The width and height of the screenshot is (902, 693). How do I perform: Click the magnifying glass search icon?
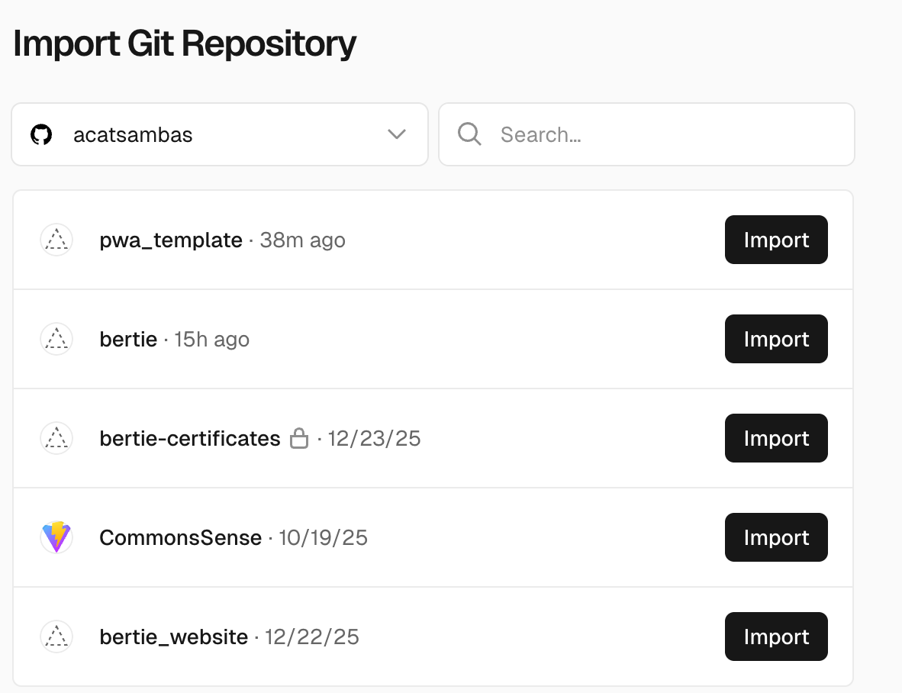(x=469, y=134)
